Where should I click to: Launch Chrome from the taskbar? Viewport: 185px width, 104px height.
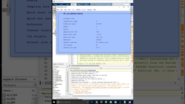(97, 102)
